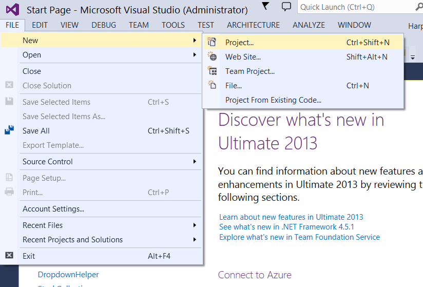The image size is (423, 287).
Task: Select Project From Existing Code
Action: pos(273,100)
